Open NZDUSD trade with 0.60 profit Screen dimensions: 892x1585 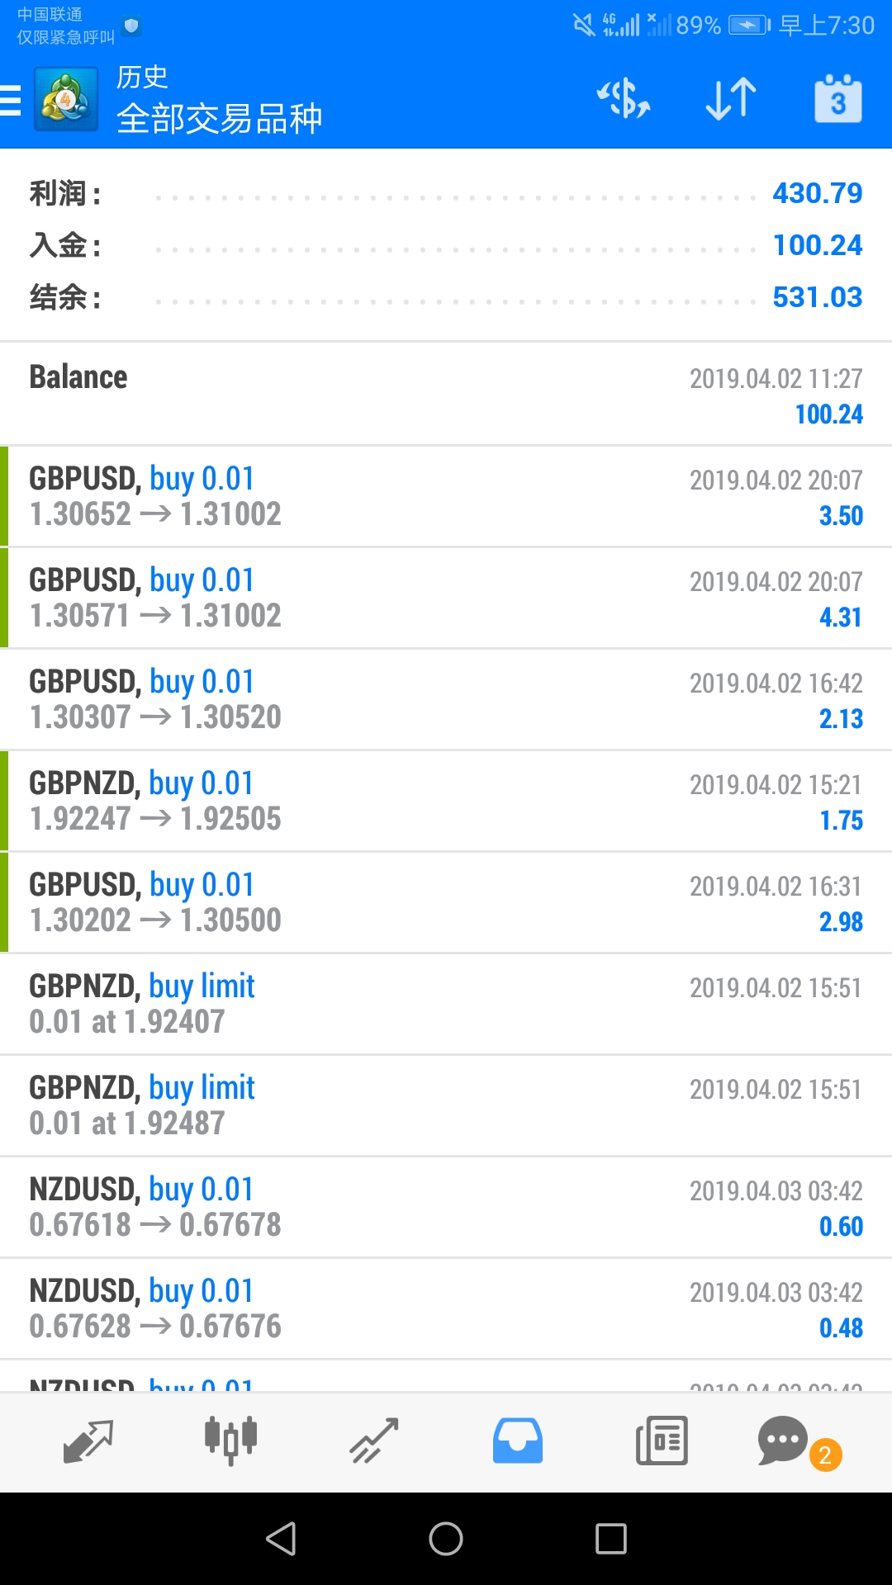446,1207
